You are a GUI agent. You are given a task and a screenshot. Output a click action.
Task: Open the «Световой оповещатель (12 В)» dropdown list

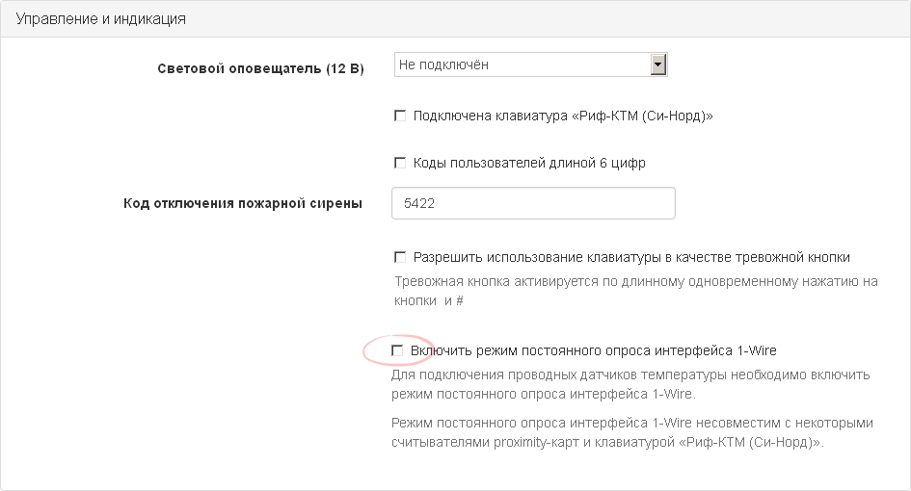[x=530, y=65]
